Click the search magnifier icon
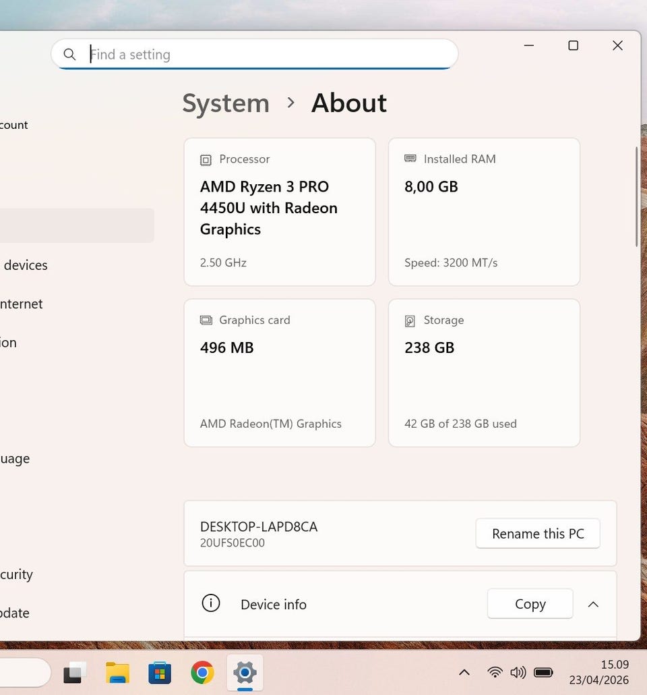The width and height of the screenshot is (647, 695). [x=69, y=55]
